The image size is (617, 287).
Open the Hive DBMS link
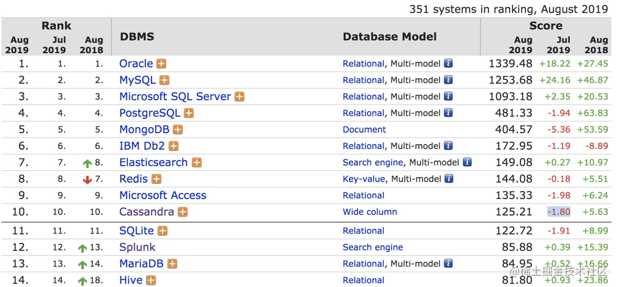(131, 280)
